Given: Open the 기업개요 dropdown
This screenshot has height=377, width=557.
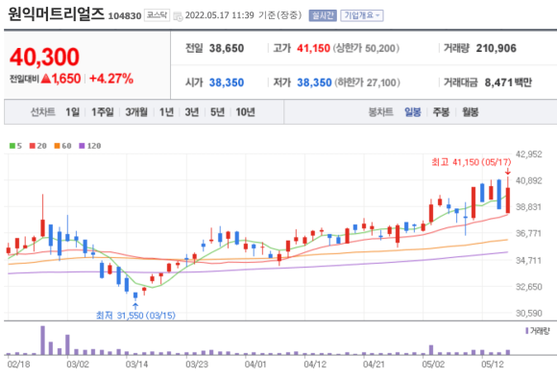Looking at the screenshot, I should coord(362,15).
